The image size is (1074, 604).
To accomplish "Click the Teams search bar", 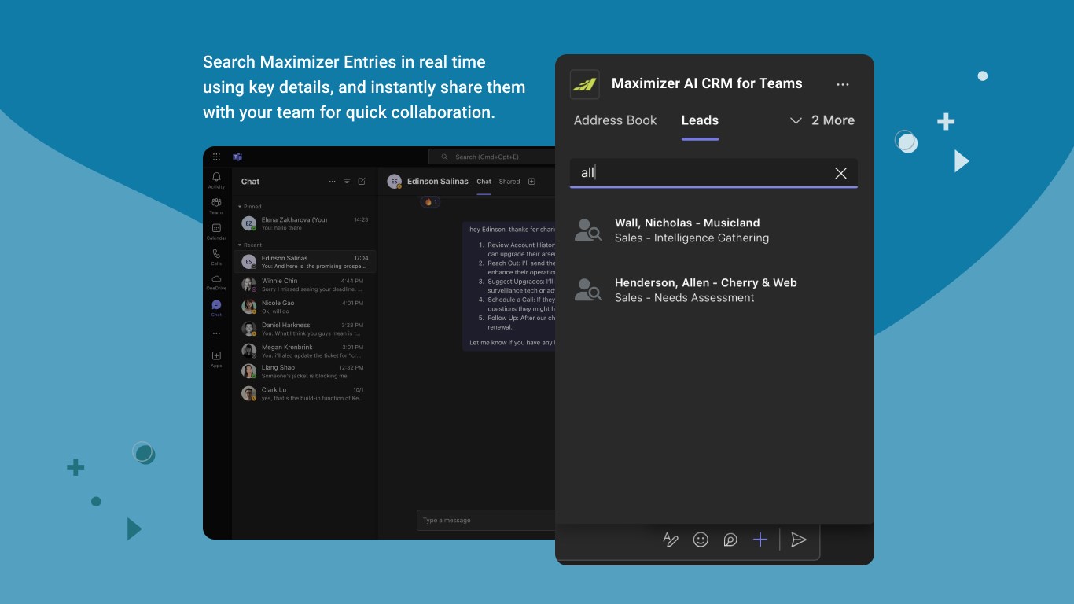I will point(493,157).
